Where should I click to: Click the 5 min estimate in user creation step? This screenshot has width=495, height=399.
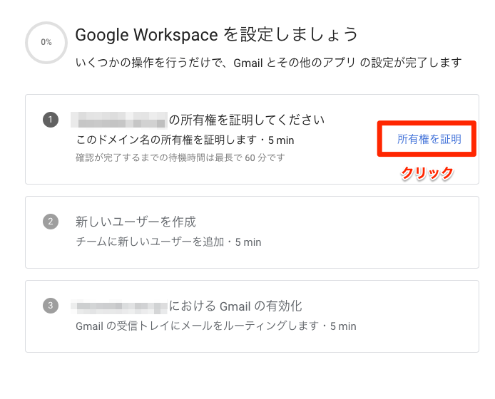247,242
